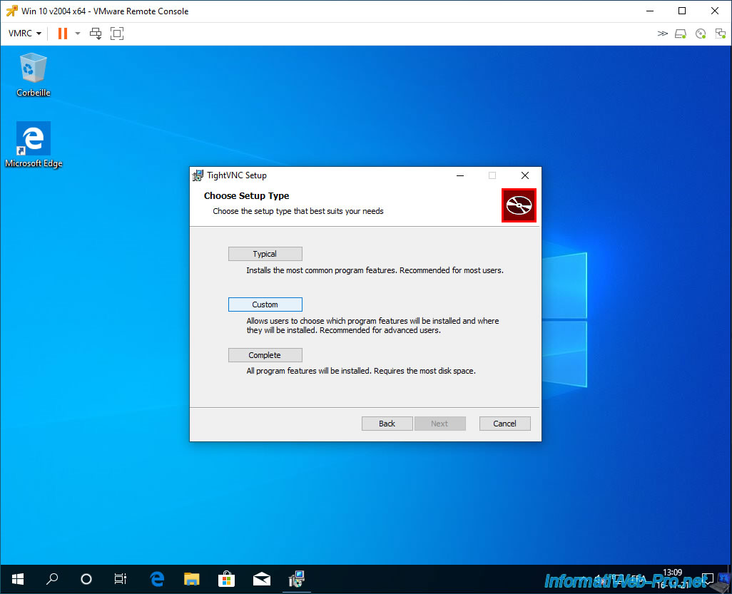732x594 pixels.
Task: Select the Corbeille recycle bin icon
Action: pos(33,75)
